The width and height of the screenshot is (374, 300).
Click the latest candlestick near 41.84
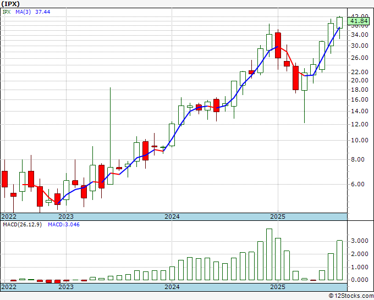tap(340, 23)
